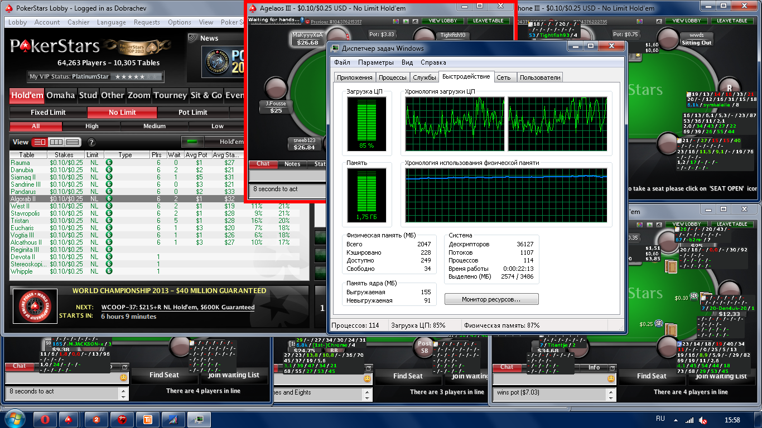Select the middle column view layout icon
Viewport: 762px width, 428px height.
click(x=56, y=142)
